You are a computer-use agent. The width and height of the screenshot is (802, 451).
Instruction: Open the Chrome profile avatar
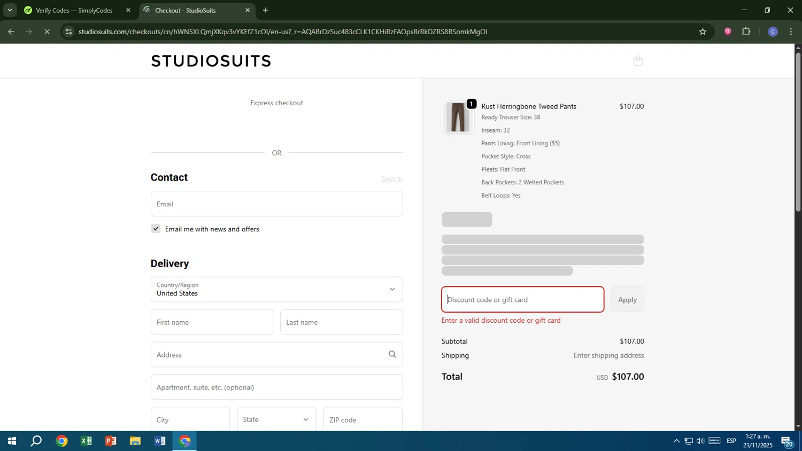[x=773, y=32]
